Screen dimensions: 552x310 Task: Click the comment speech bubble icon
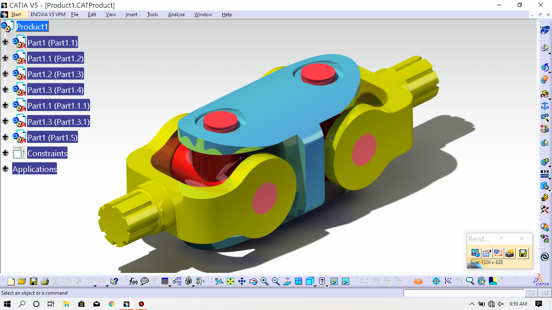point(145,281)
